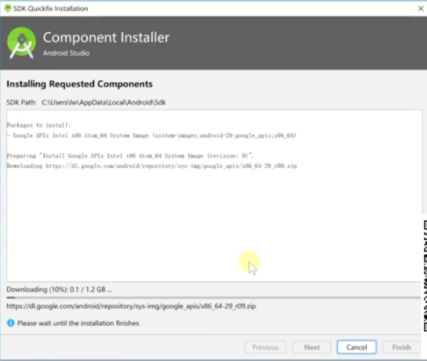Click the 'SDK Path:' label

[x=22, y=102]
